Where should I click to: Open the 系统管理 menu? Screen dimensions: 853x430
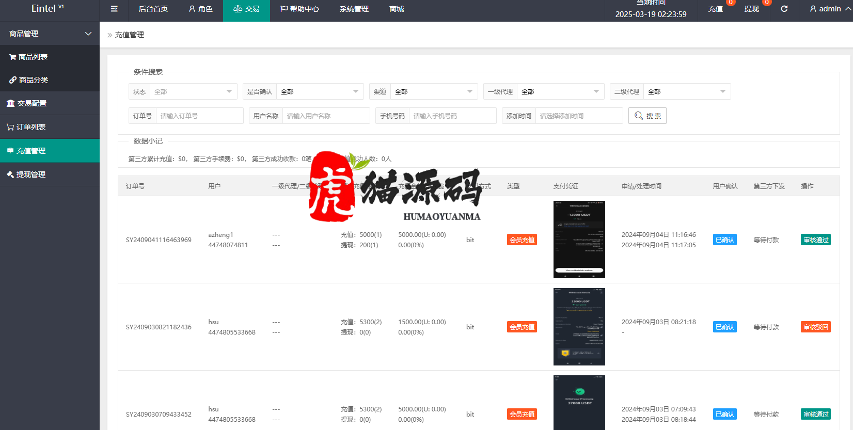(354, 9)
